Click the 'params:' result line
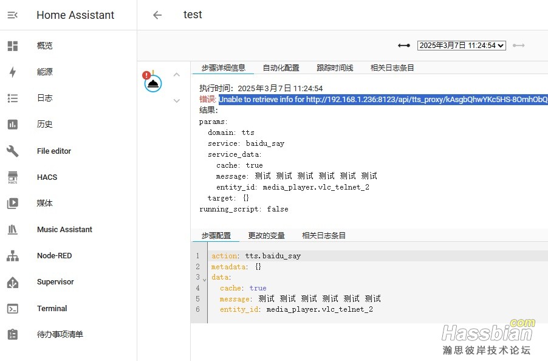Screen dimensions: 548x361 coord(213,122)
